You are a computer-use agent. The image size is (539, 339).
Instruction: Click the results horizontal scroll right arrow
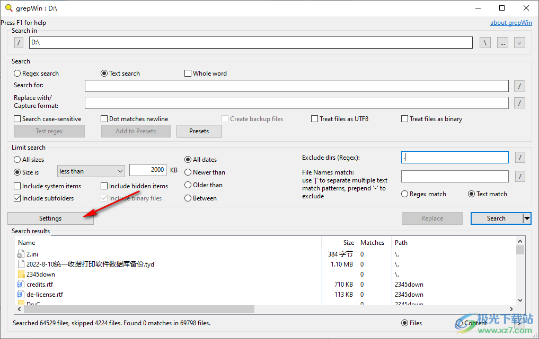pos(511,309)
